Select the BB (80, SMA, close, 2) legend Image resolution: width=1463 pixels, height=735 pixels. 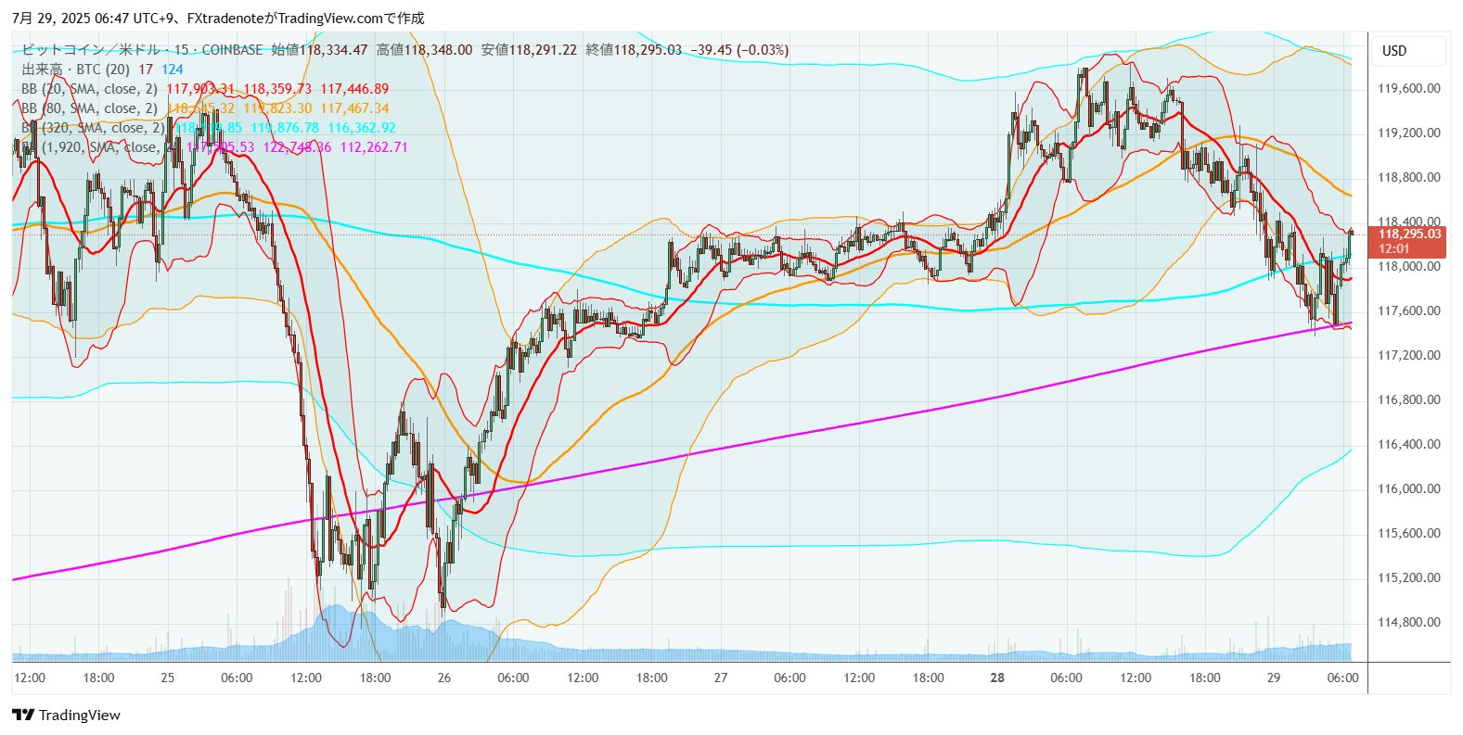(x=90, y=108)
